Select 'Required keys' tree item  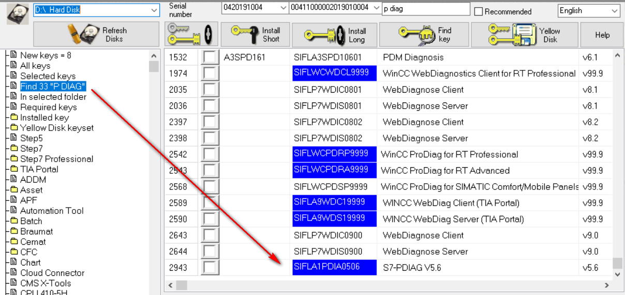(48, 107)
